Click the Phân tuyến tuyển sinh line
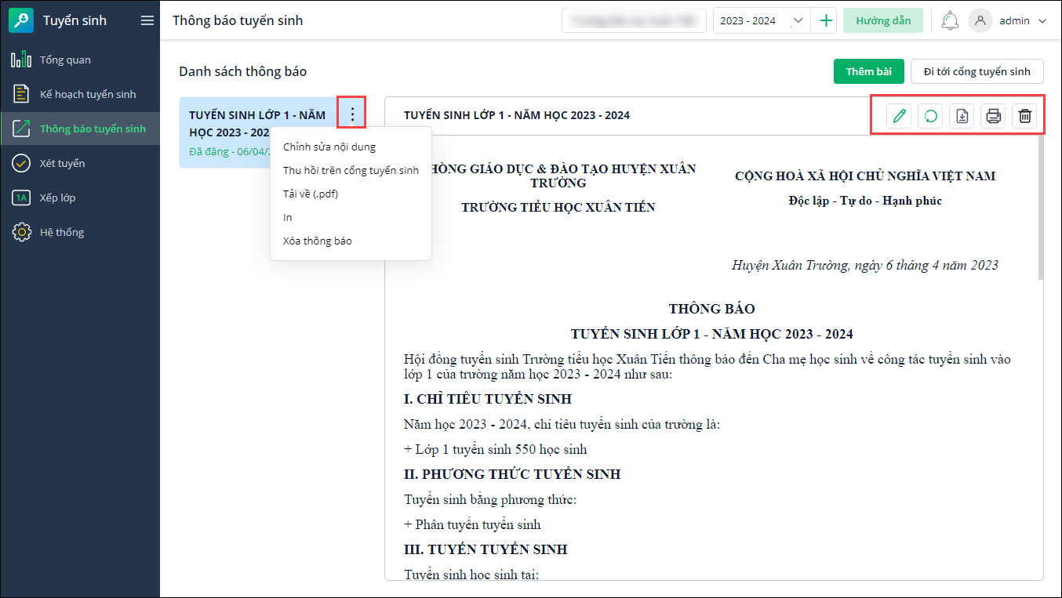 pos(472,524)
